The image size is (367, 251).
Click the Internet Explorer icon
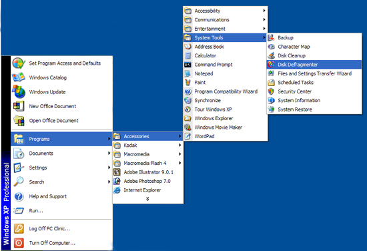pyautogui.click(x=117, y=190)
